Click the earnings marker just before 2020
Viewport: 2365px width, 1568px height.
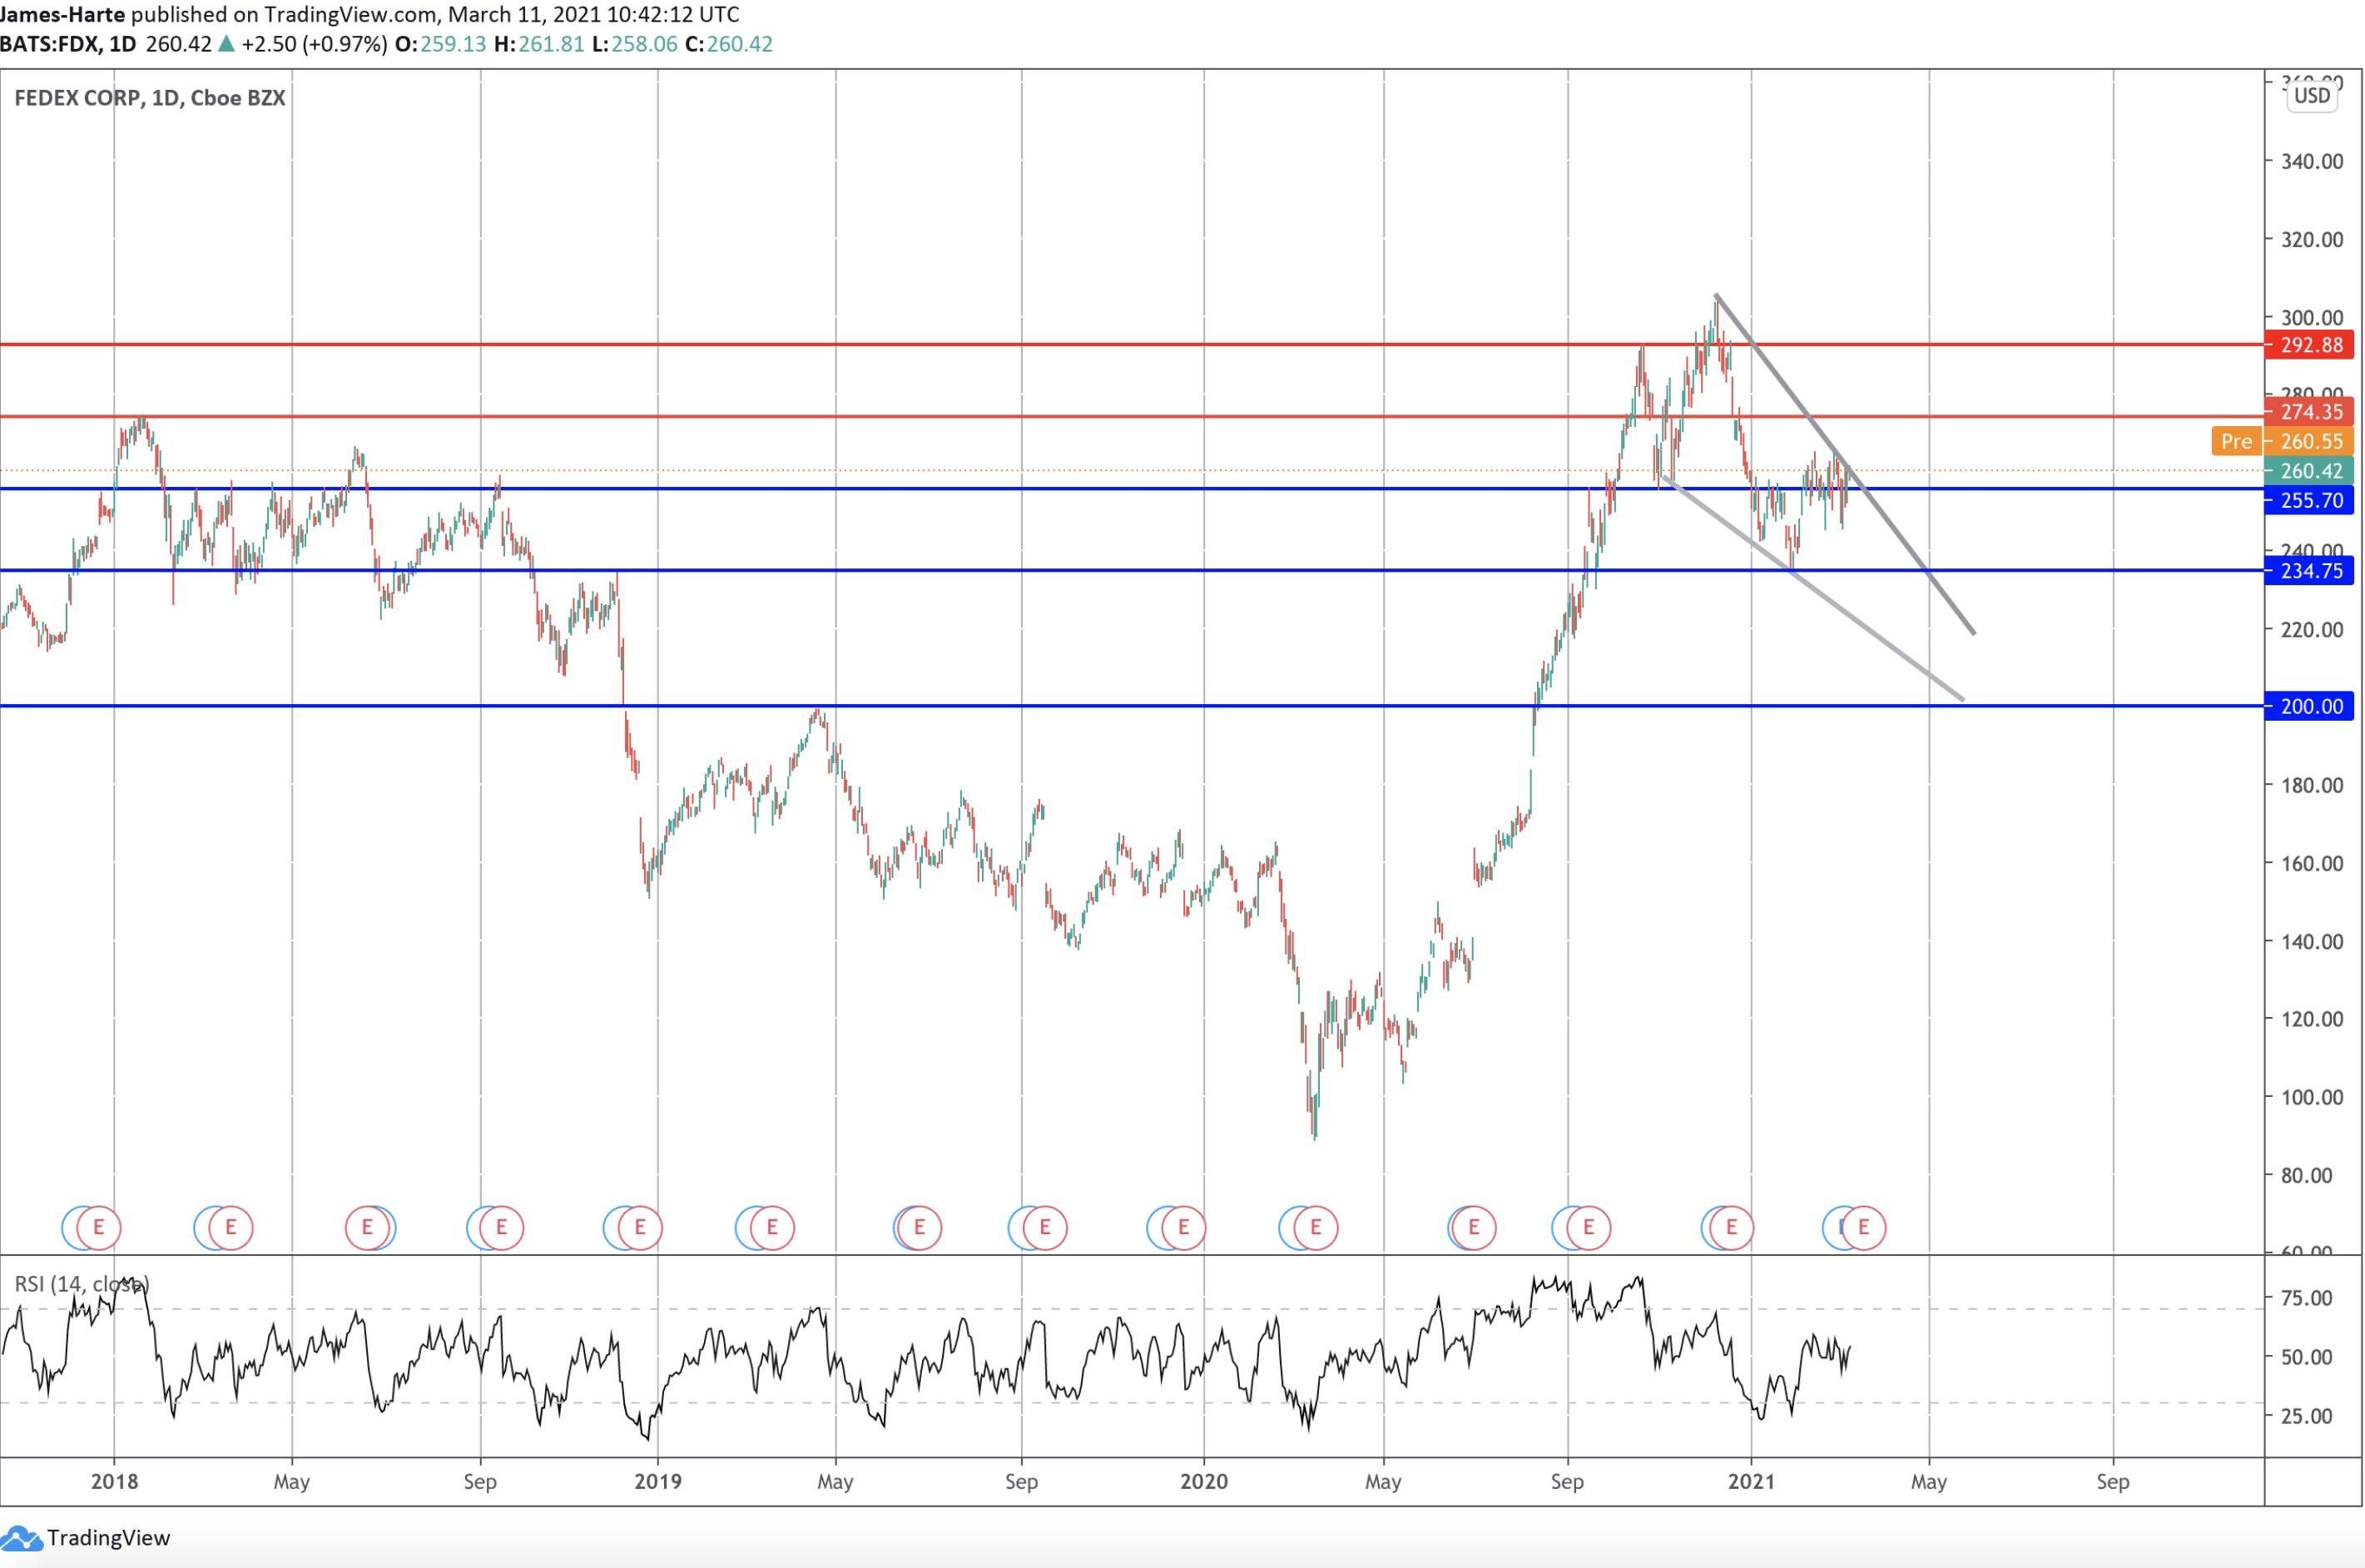coord(1183,1227)
